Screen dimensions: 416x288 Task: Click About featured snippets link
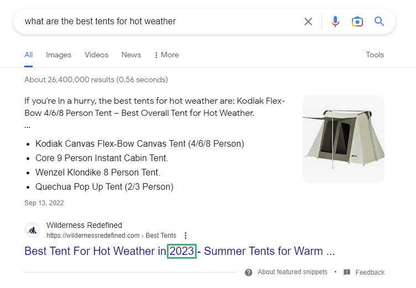292,273
